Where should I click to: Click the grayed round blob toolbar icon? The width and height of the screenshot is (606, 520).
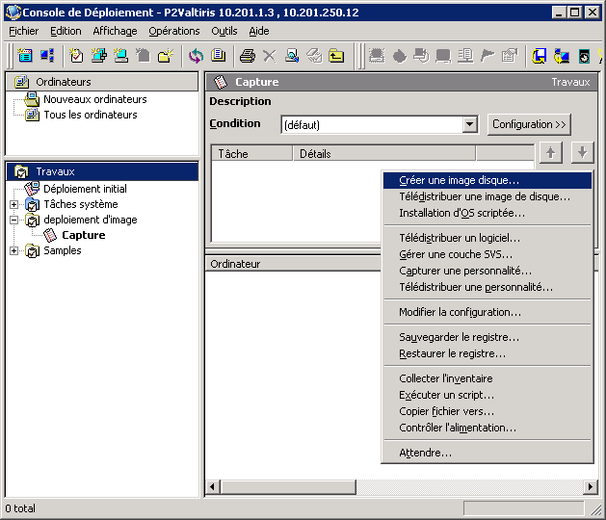(x=399, y=56)
